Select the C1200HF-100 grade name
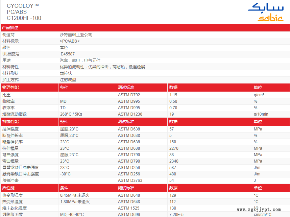The width and height of the screenshot is (290, 217). pos(24,18)
